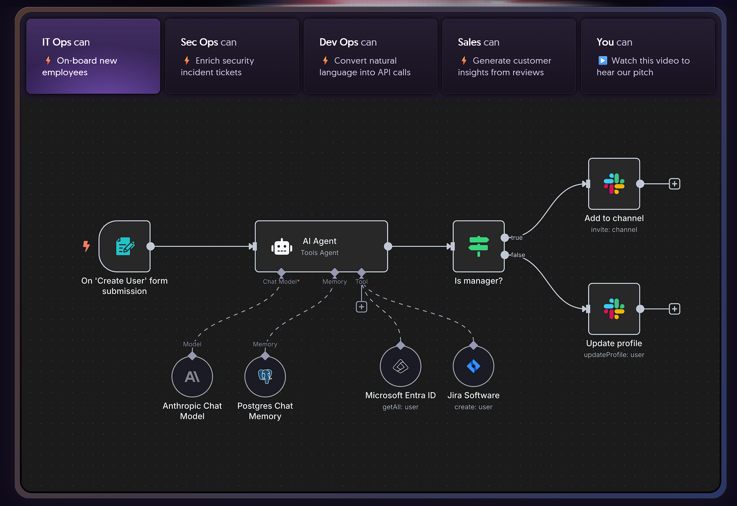Open the Sales can card

[x=508, y=56]
